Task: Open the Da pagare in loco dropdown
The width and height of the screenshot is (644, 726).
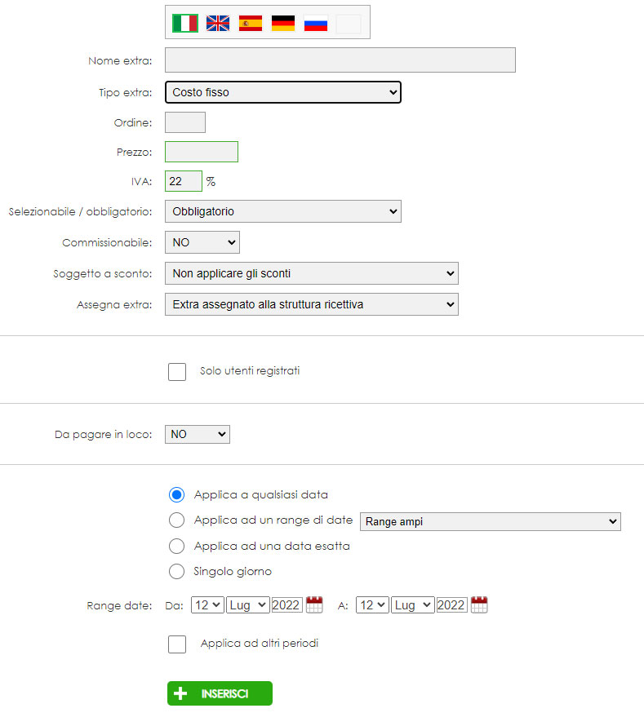Action: [198, 434]
